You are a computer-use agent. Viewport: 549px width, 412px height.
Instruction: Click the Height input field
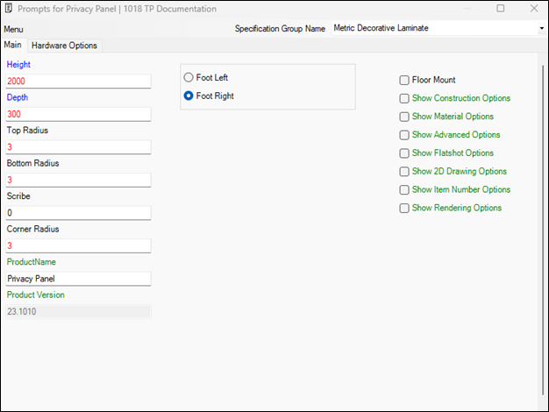pyautogui.click(x=77, y=82)
